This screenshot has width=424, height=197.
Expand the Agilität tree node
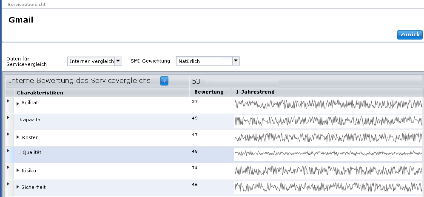click(18, 103)
